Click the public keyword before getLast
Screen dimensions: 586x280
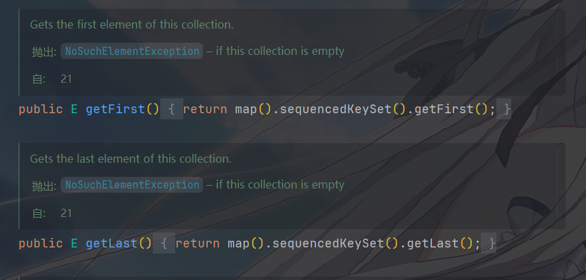[41, 243]
